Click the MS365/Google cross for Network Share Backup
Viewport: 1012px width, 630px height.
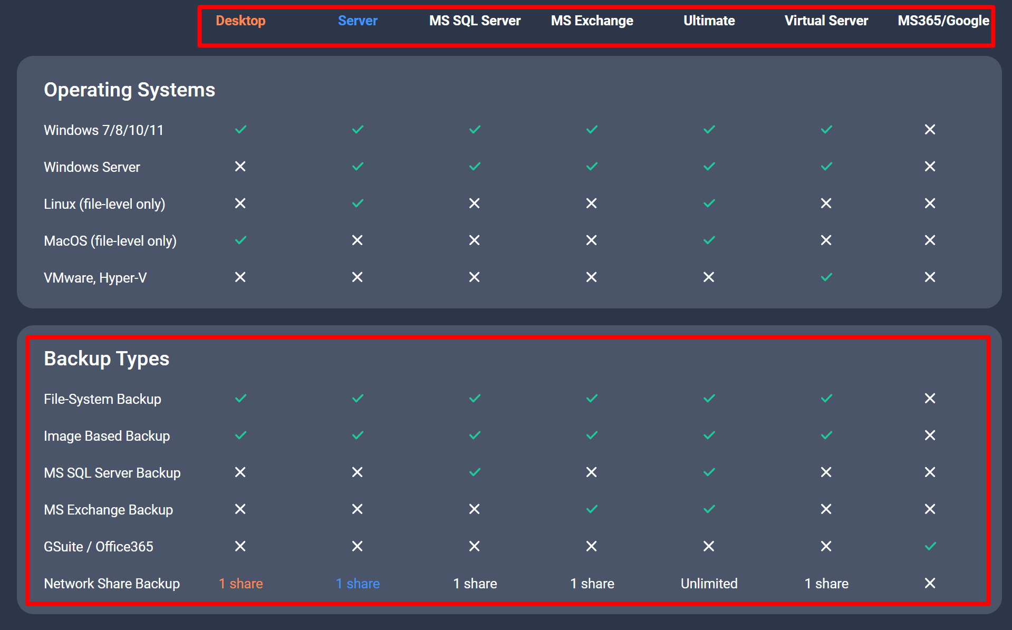(930, 583)
